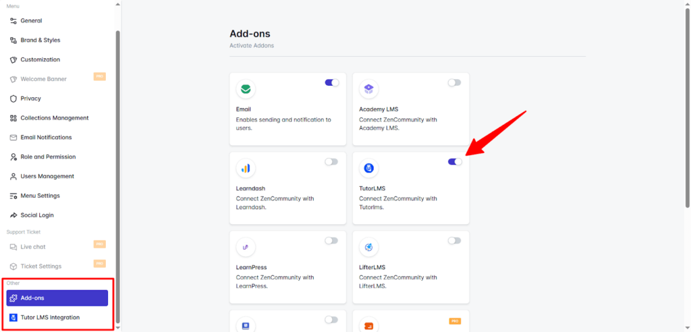Click the LifterLMS rocket logo
This screenshot has width=691, height=332.
point(369,248)
